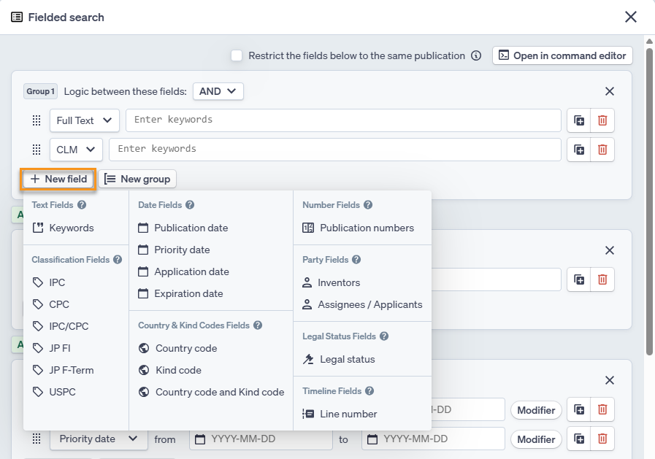Choose IPC/CPC classification field

pyautogui.click(x=61, y=326)
